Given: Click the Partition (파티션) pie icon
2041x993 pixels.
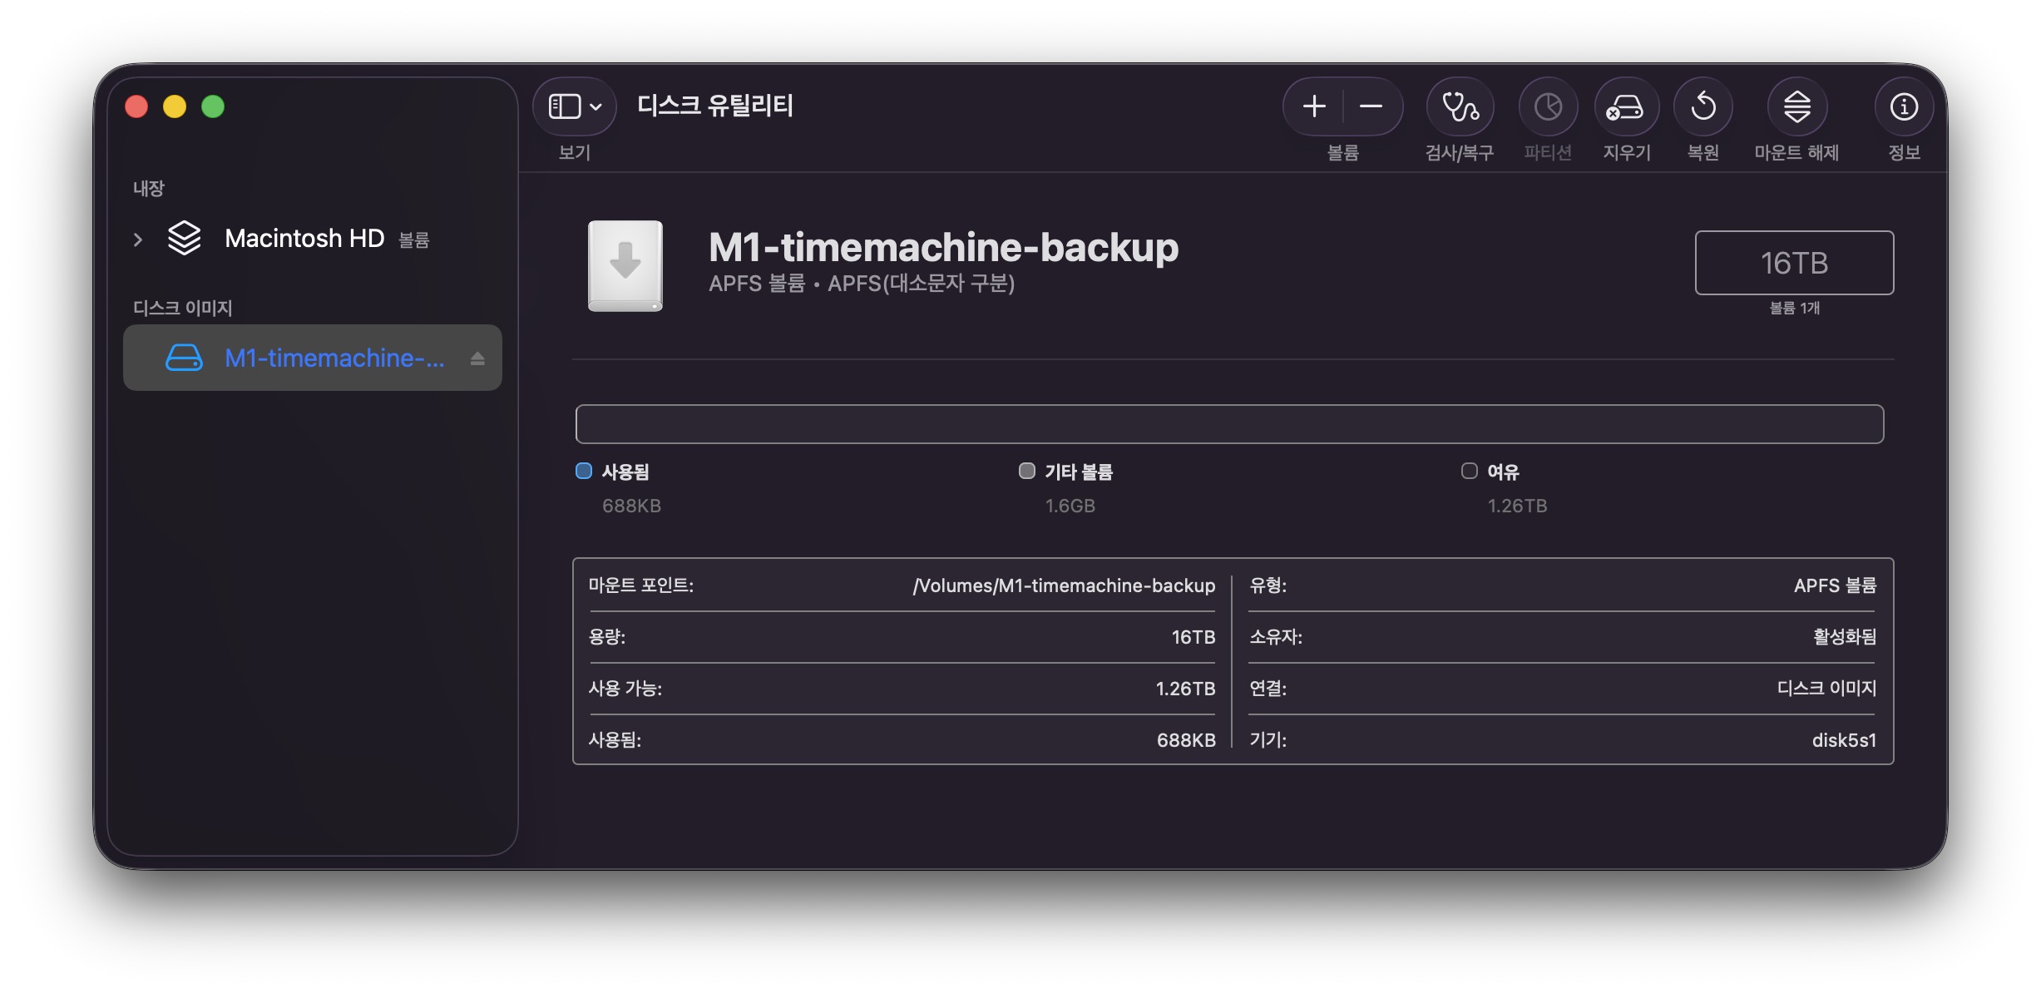Looking at the screenshot, I should [x=1548, y=106].
